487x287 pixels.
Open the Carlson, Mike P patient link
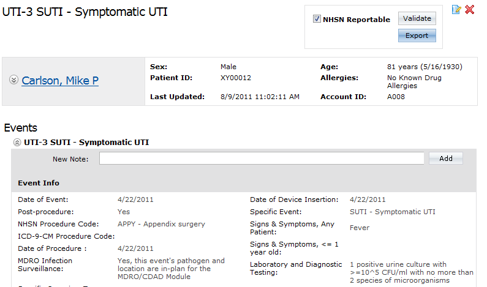pos(60,81)
